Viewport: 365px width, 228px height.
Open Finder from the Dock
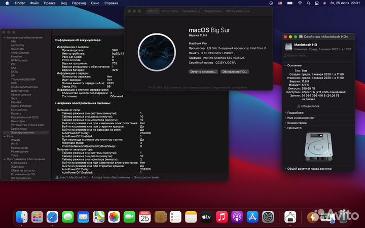click(x=22, y=217)
